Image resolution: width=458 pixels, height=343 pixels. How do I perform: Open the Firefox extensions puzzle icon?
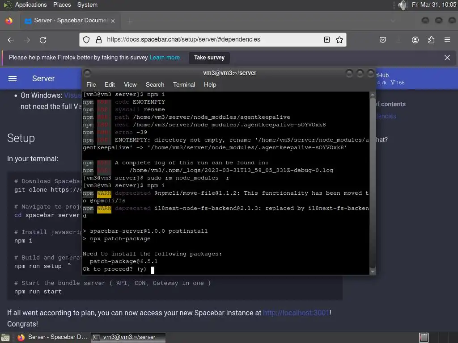(431, 40)
